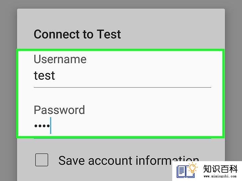Click the blue text cursor in Password

(51, 125)
